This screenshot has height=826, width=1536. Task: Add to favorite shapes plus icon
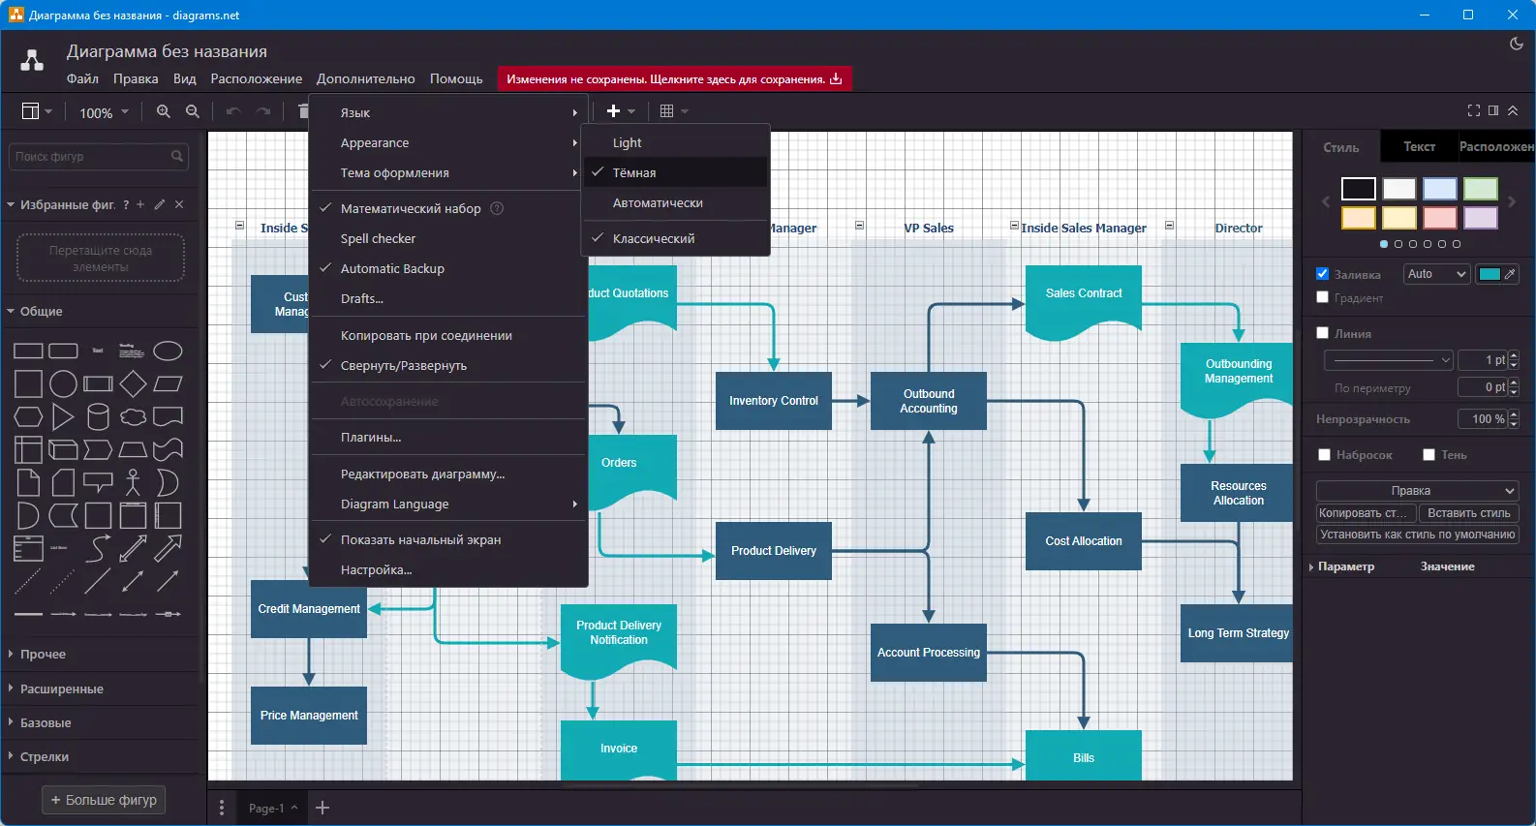tap(140, 204)
